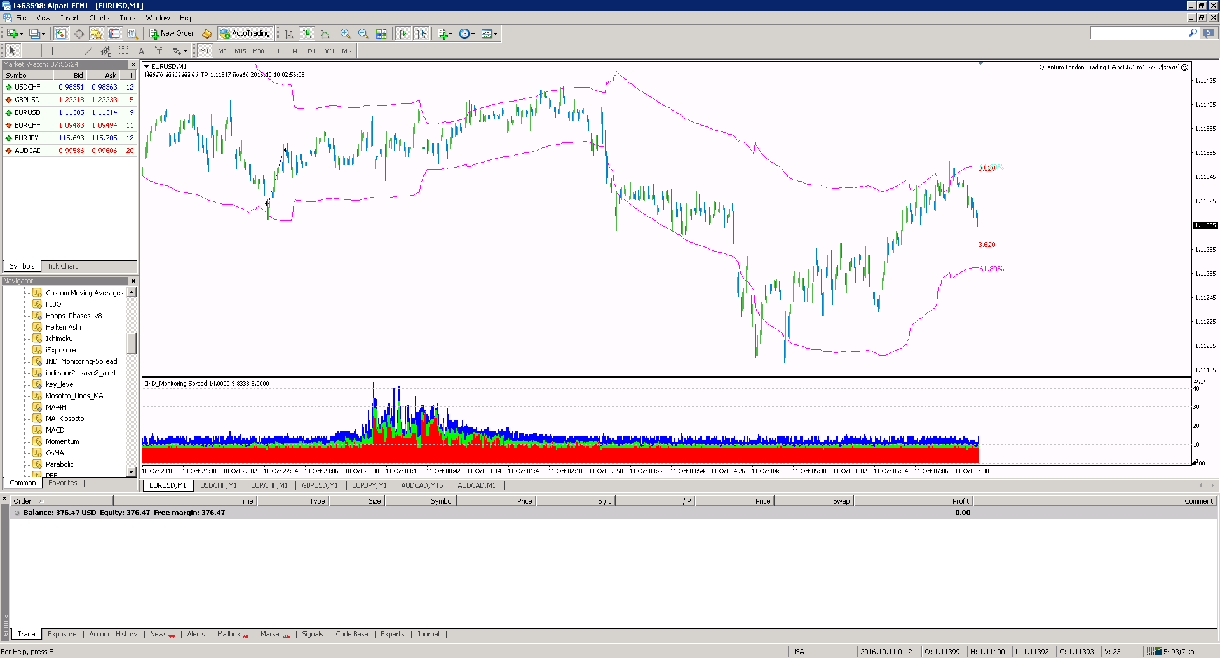Open the New Chart dropdown arrow
The image size is (1220, 658).
point(21,34)
